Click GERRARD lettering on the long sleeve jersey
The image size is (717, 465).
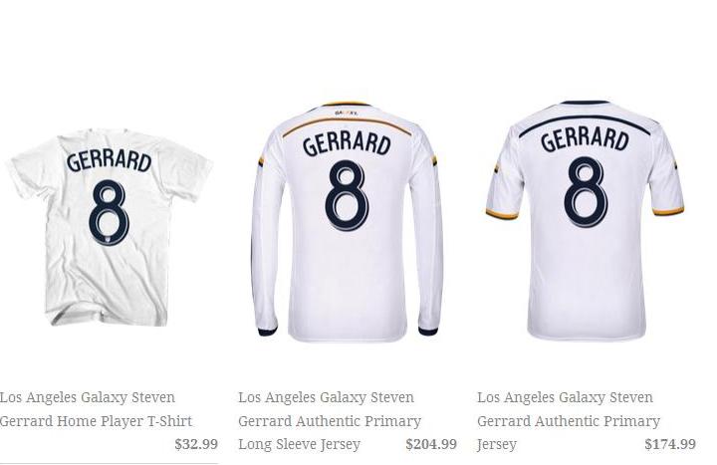pyautogui.click(x=347, y=144)
